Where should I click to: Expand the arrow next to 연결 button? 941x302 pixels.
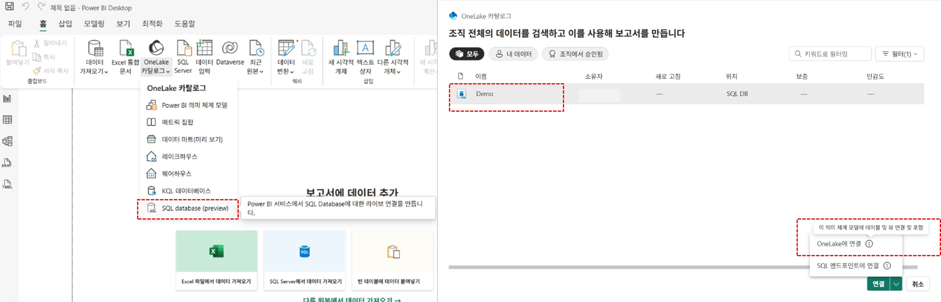tap(896, 284)
